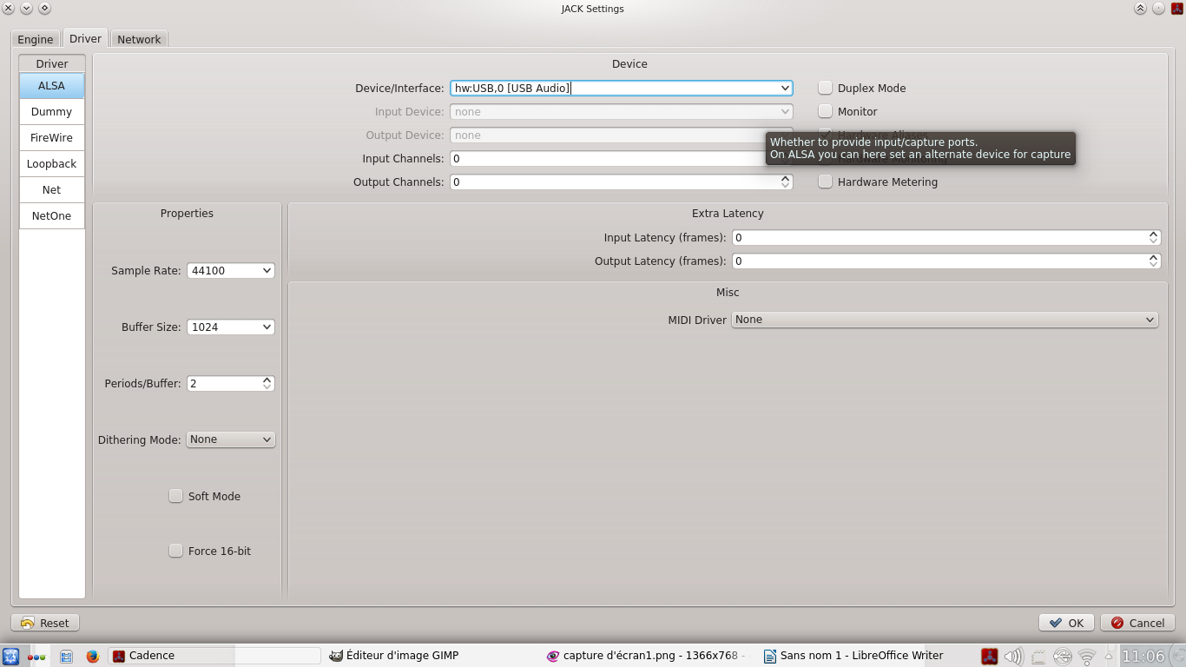
Task: Open the Cadence tray icon
Action: point(990,656)
